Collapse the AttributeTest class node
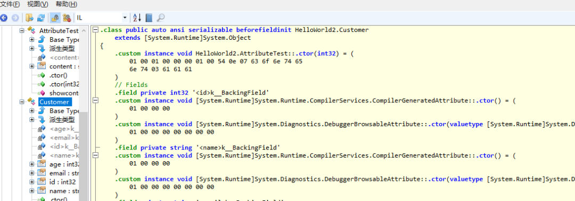This screenshot has height=201, width=575. pyautogui.click(x=22, y=30)
